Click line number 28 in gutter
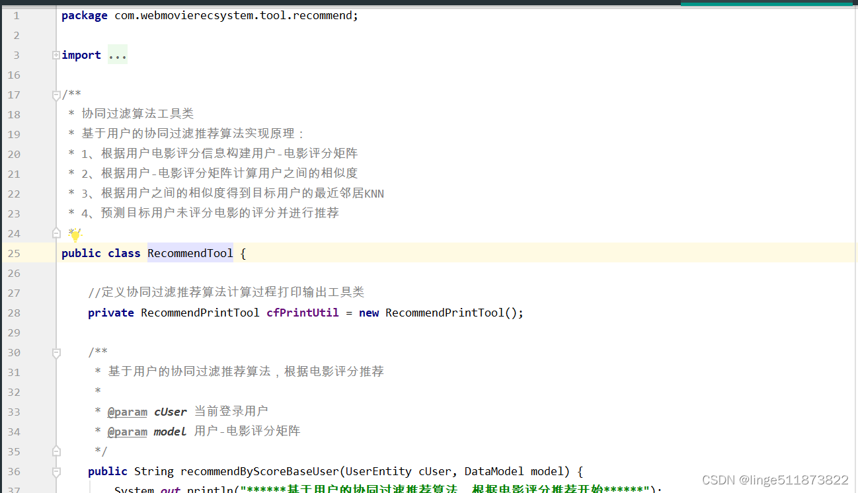 (14, 313)
